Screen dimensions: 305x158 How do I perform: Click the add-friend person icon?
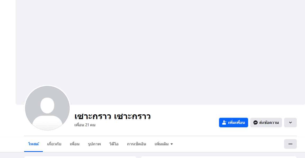pos(224,123)
